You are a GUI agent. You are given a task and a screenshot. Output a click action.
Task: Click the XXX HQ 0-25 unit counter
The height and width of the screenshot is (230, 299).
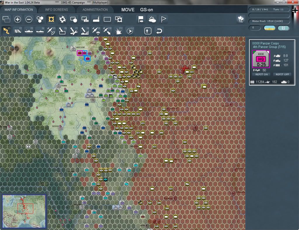261,59
